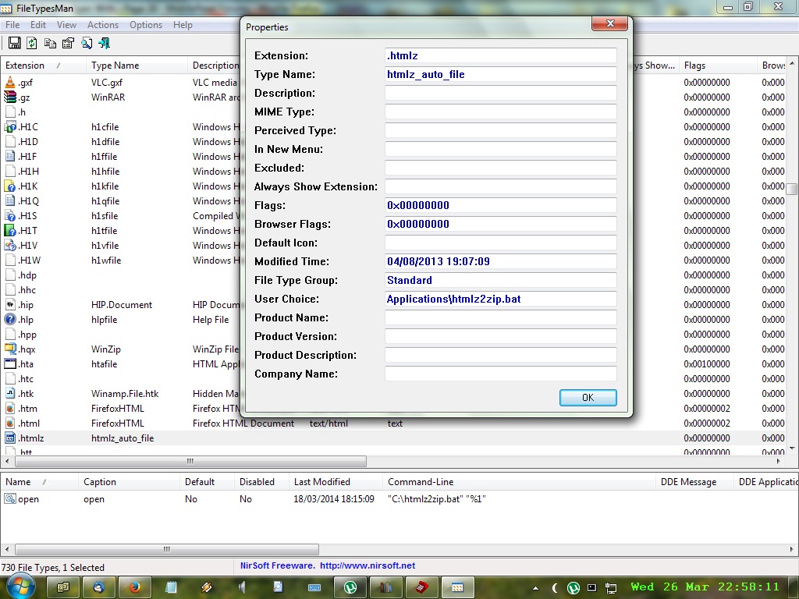This screenshot has height=599, width=799.
Task: Open the Help menu
Action: pos(183,25)
